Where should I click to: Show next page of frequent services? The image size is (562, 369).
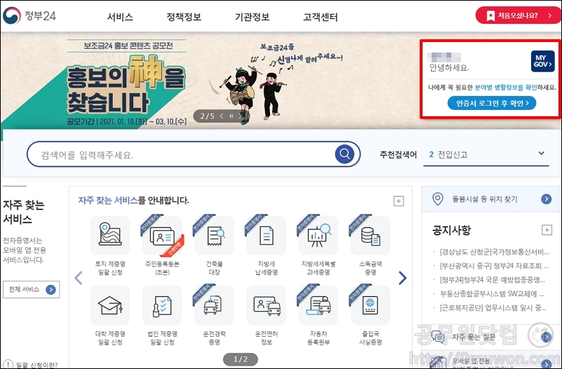click(x=402, y=278)
